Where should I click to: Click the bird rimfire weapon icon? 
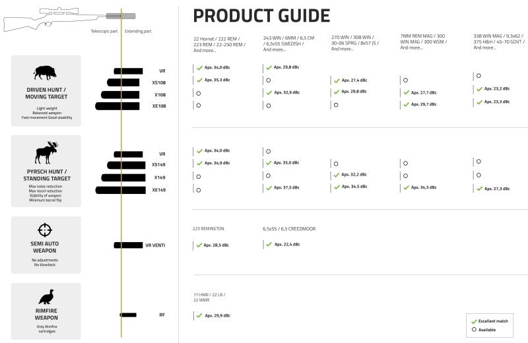pos(46,297)
